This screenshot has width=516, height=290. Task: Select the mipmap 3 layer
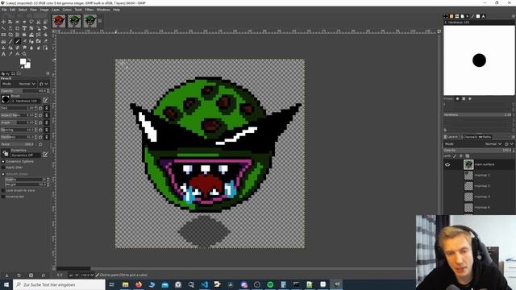click(x=479, y=197)
